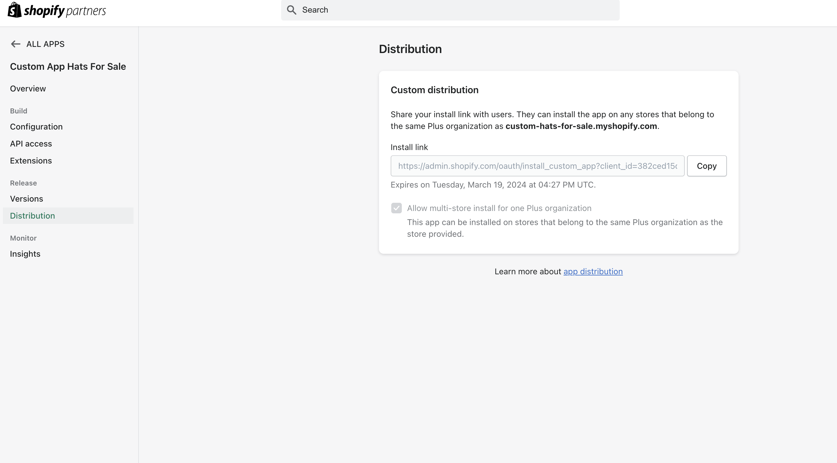
Task: Click the Monitor section label
Action: [23, 238]
